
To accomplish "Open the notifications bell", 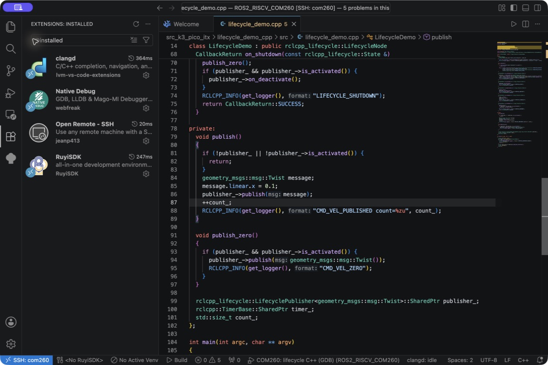I will coord(540,360).
